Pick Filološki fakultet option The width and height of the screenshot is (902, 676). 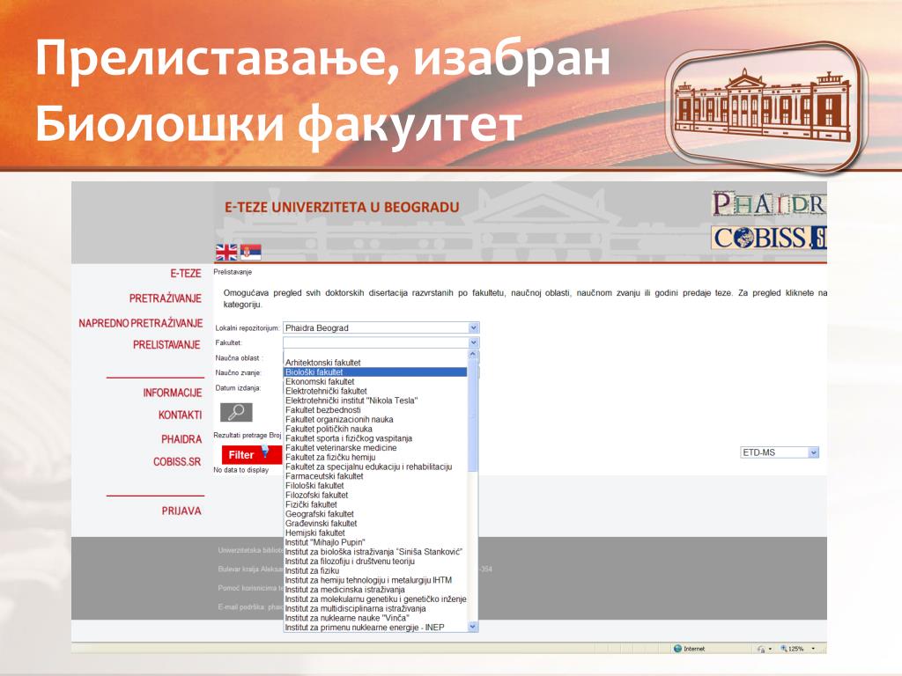pyautogui.click(x=375, y=486)
